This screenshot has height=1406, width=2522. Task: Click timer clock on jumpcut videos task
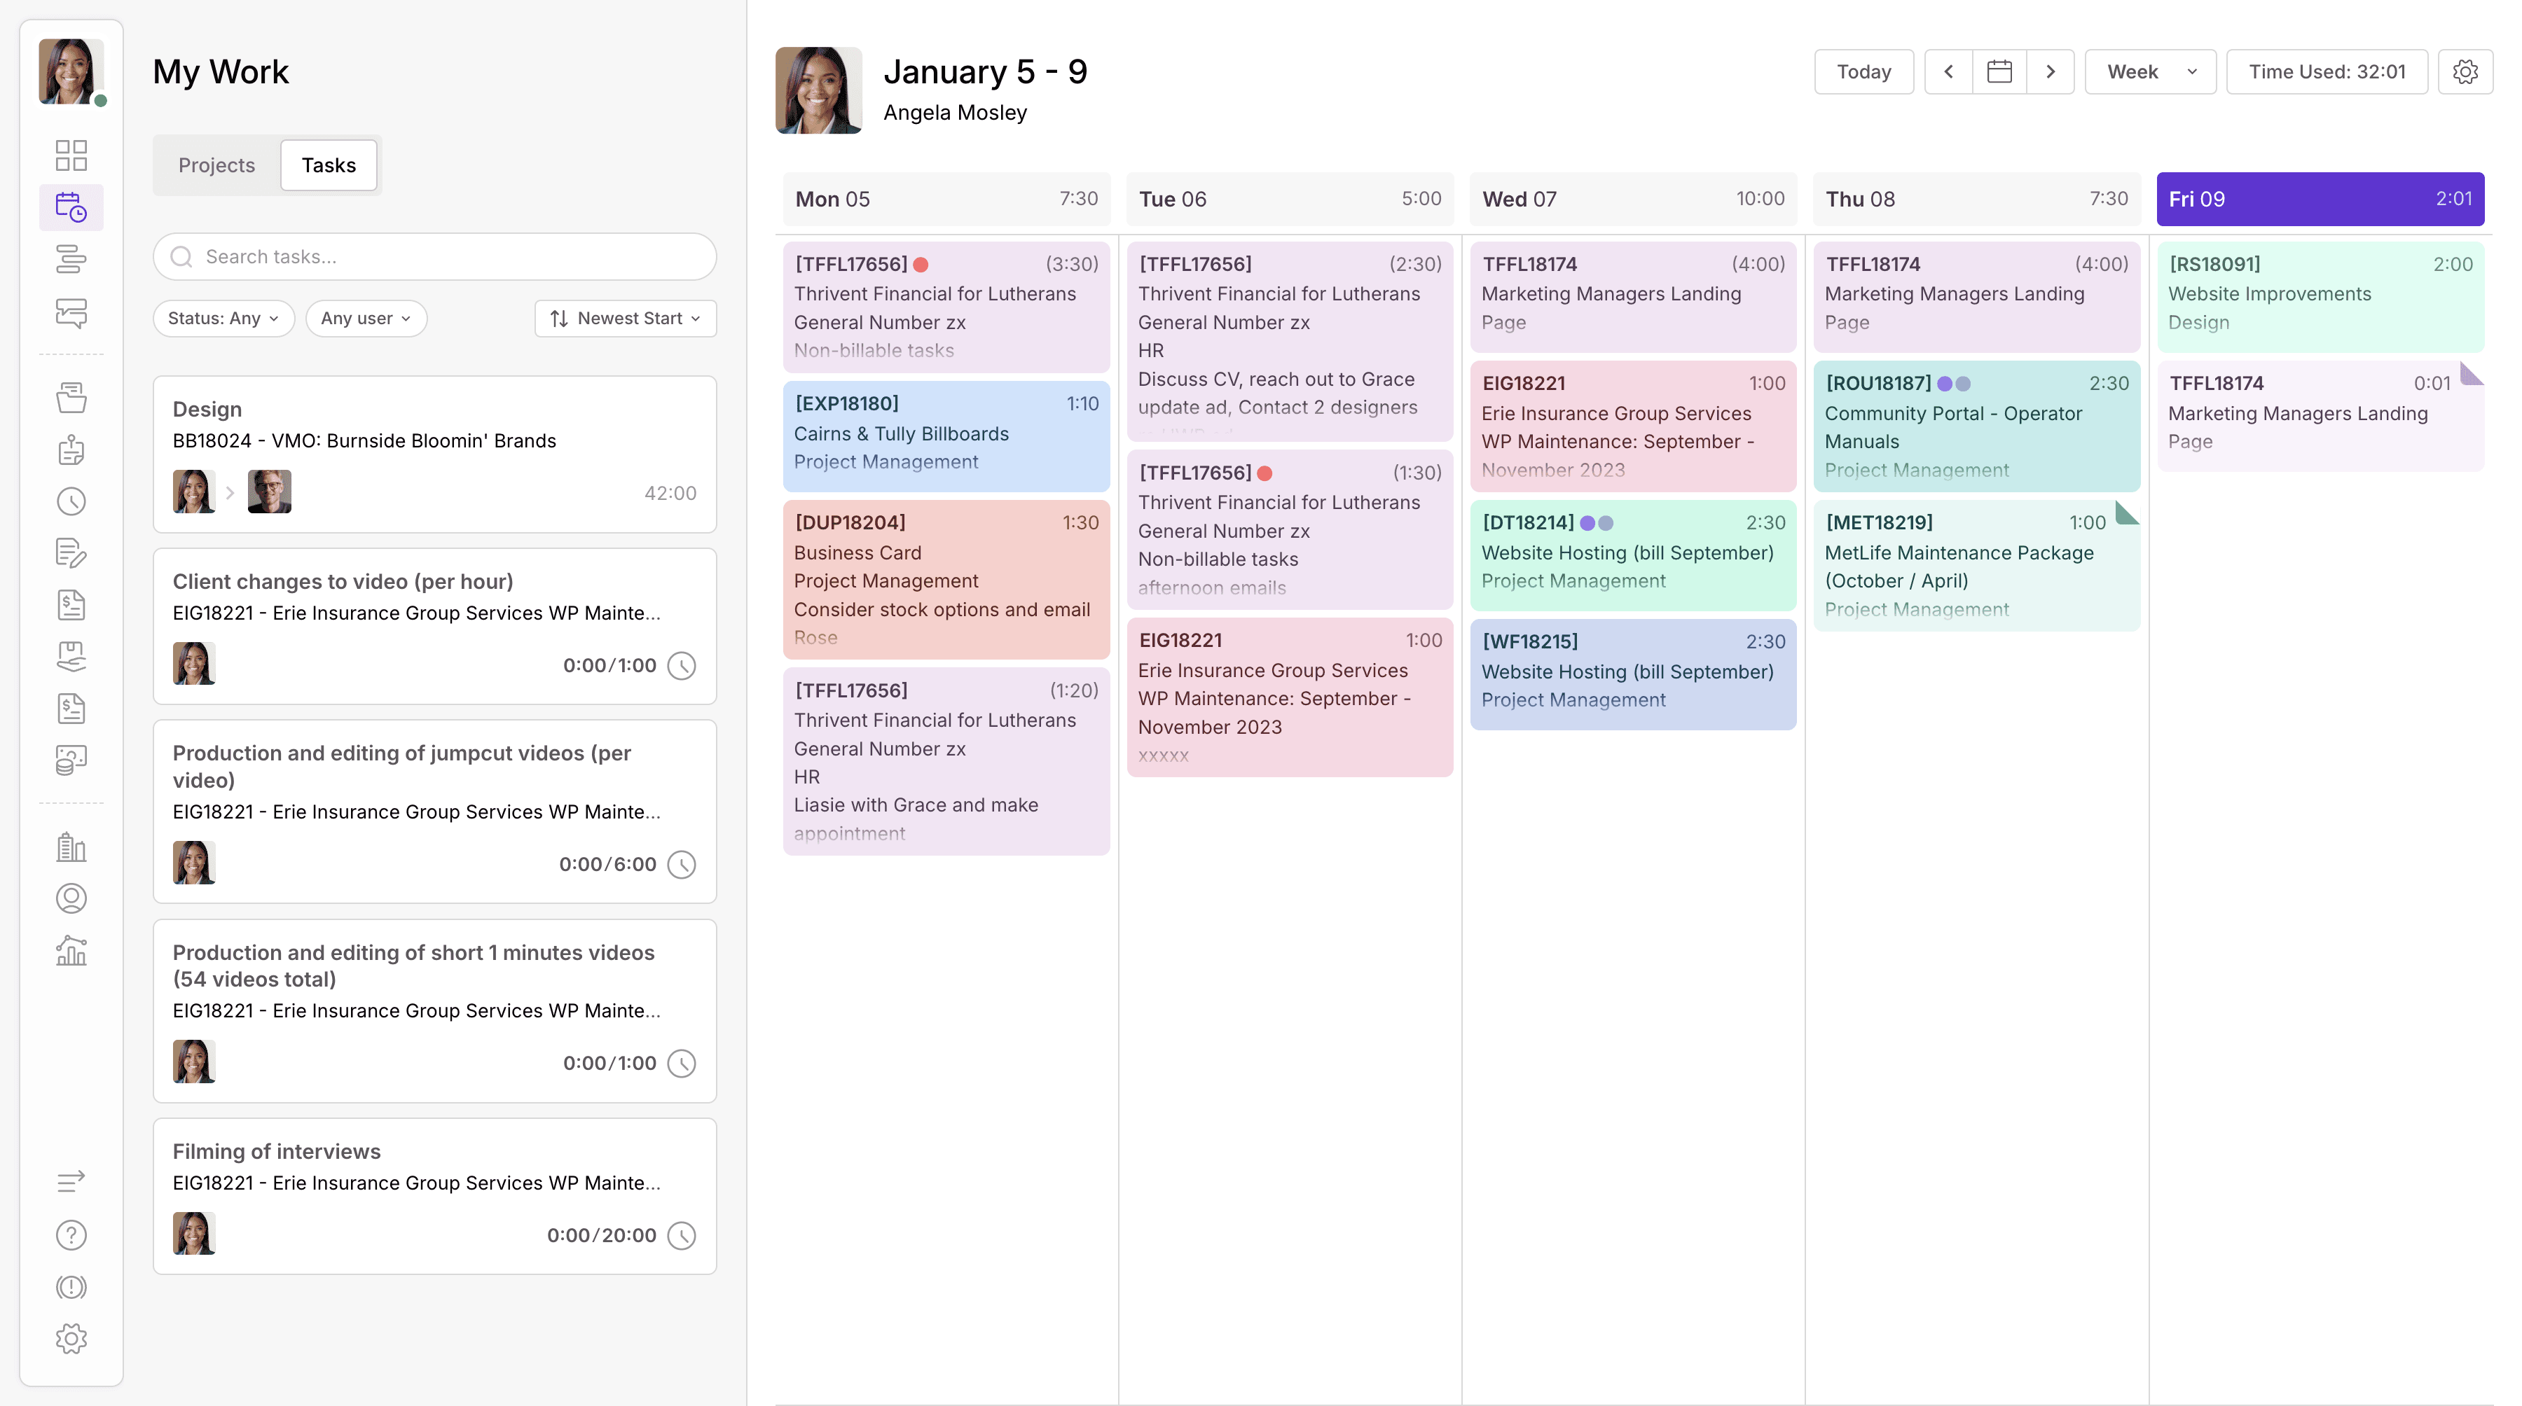(682, 864)
